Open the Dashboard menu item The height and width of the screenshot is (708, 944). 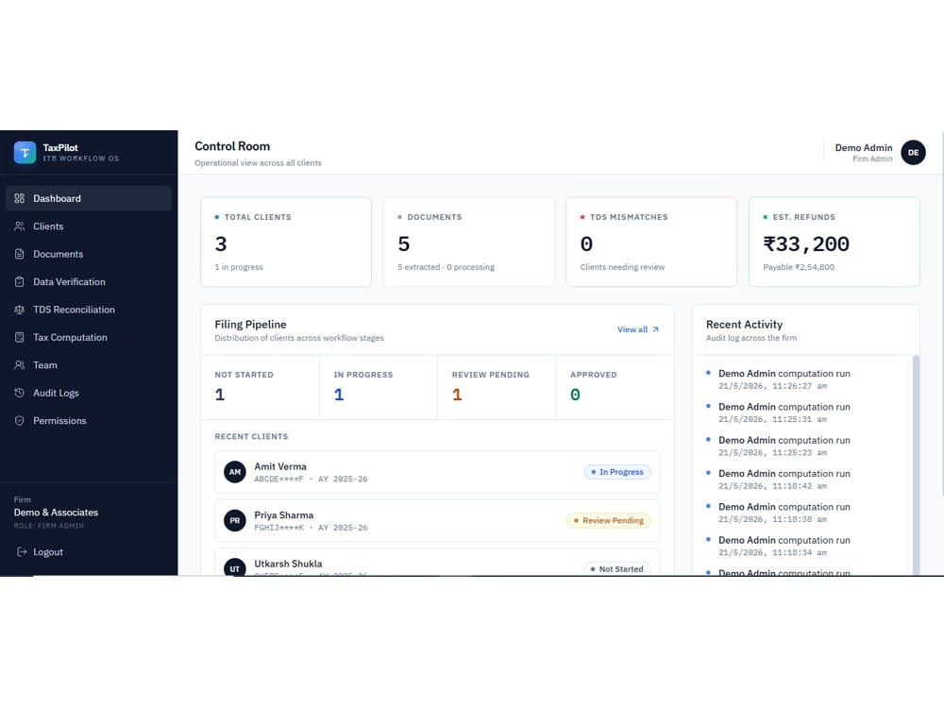[89, 198]
